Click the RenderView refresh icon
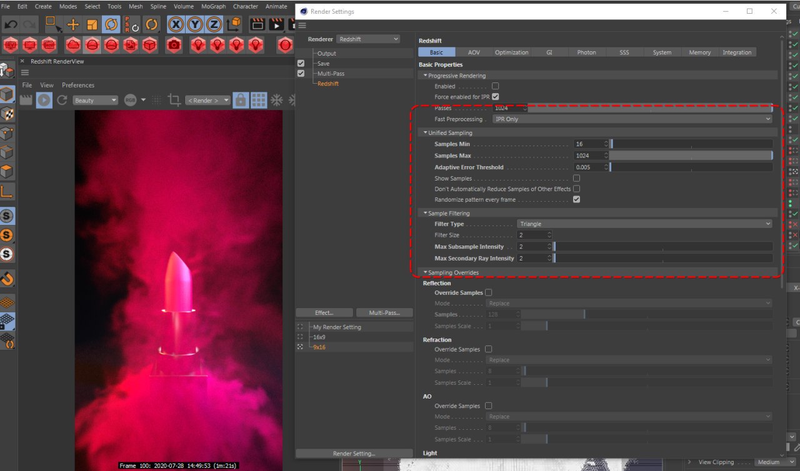 coord(62,100)
